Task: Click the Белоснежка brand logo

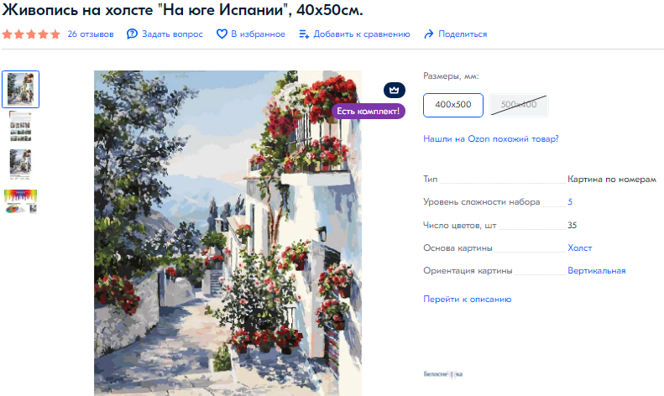Action: (x=443, y=374)
